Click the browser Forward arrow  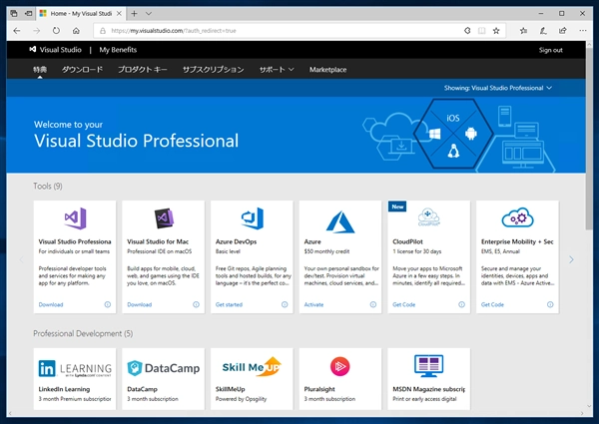click(x=37, y=31)
